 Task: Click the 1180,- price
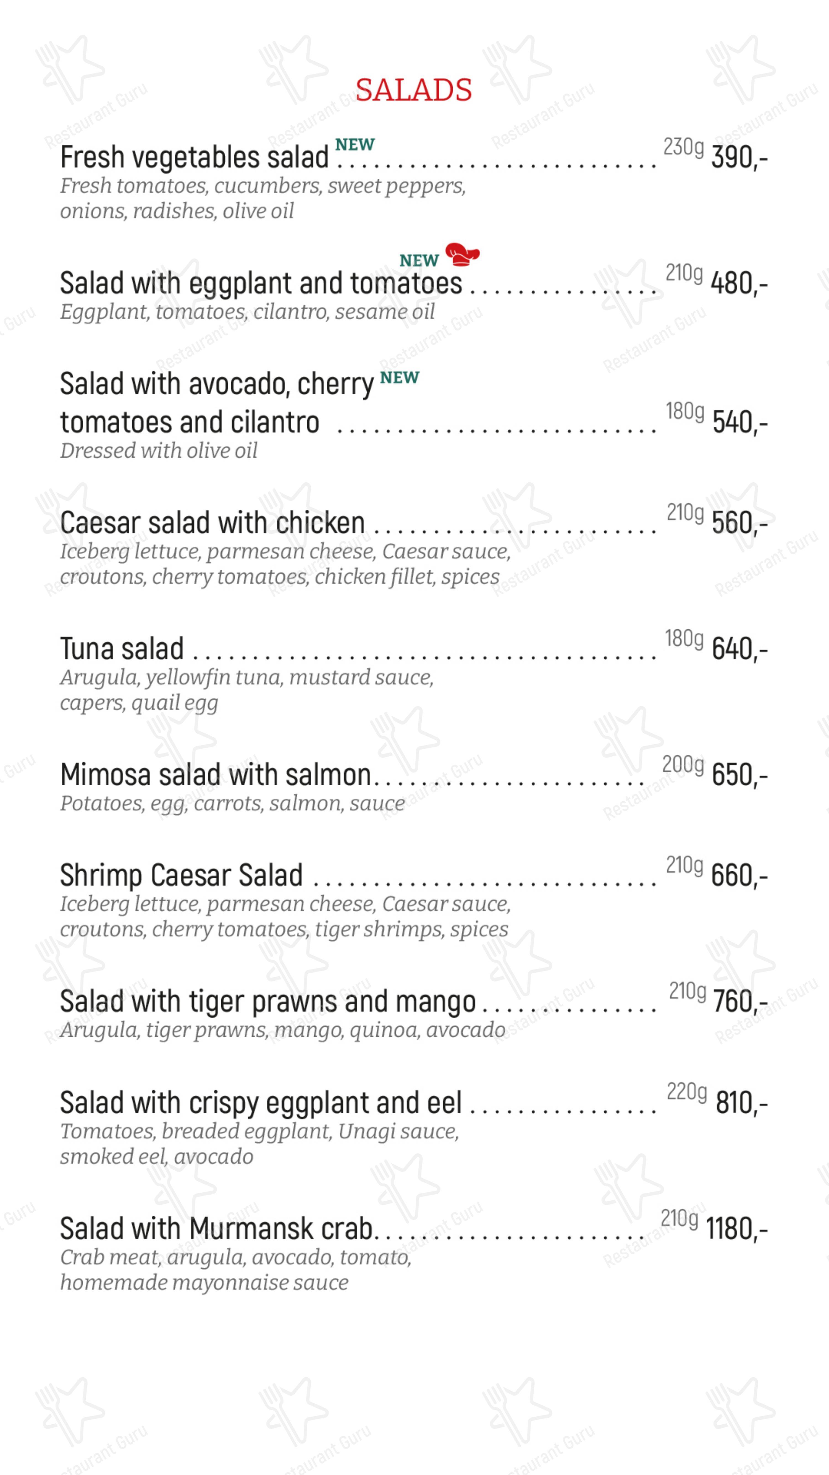pyautogui.click(x=736, y=1229)
